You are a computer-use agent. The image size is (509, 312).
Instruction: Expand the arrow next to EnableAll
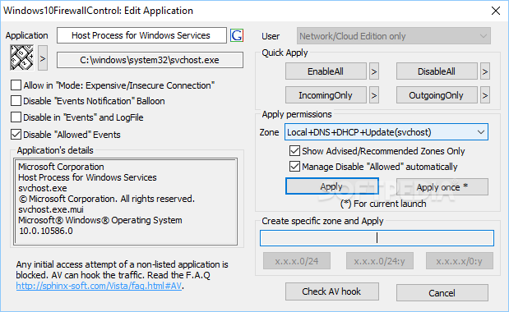click(374, 71)
